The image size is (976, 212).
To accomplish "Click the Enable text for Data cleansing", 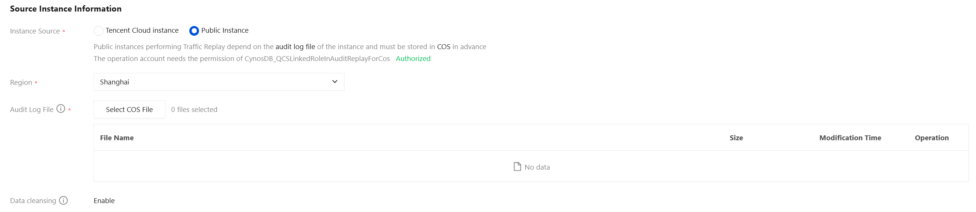I will (104, 201).
